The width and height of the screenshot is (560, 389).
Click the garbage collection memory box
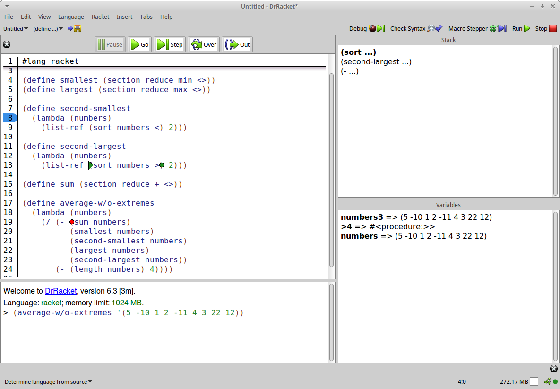(x=534, y=381)
